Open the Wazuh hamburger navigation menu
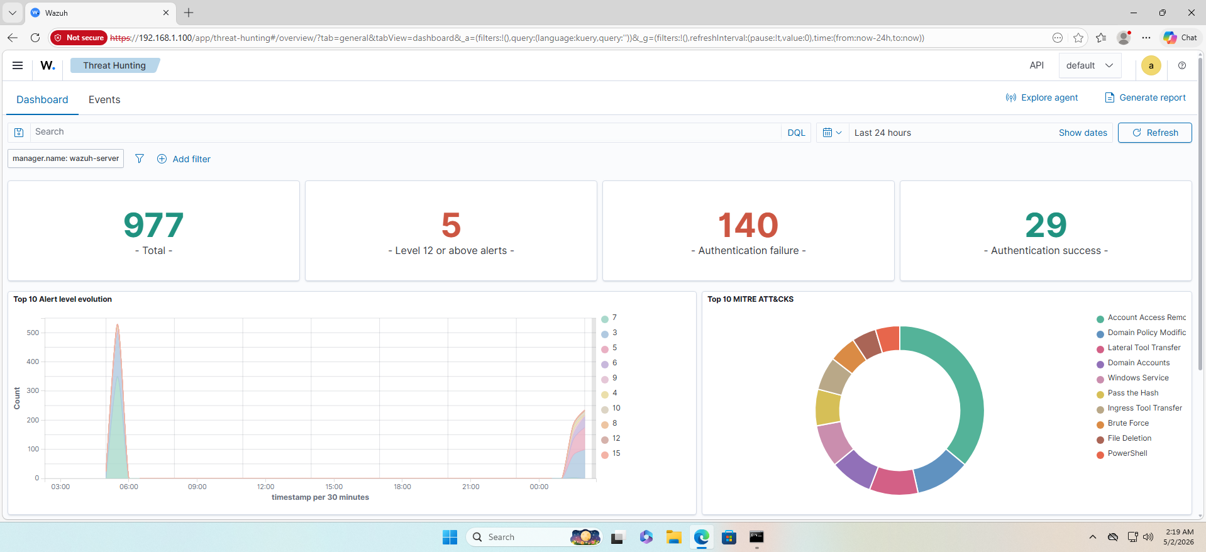The image size is (1206, 552). pos(18,65)
